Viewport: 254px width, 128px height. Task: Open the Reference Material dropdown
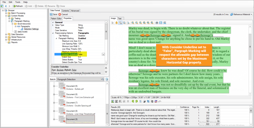[241, 14]
